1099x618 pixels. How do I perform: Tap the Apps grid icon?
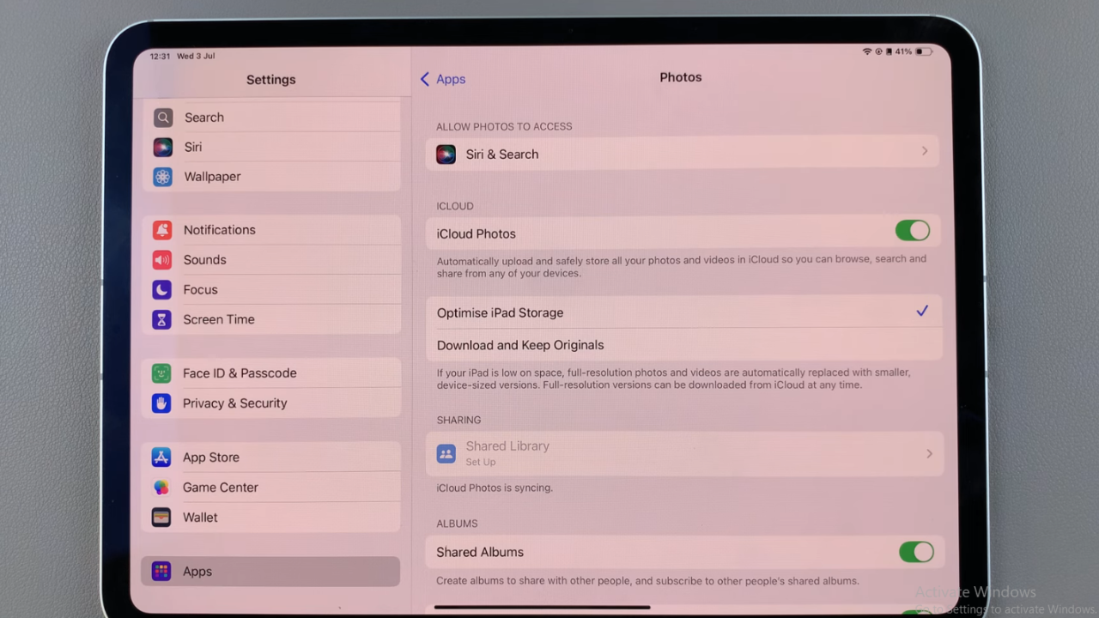pos(161,572)
